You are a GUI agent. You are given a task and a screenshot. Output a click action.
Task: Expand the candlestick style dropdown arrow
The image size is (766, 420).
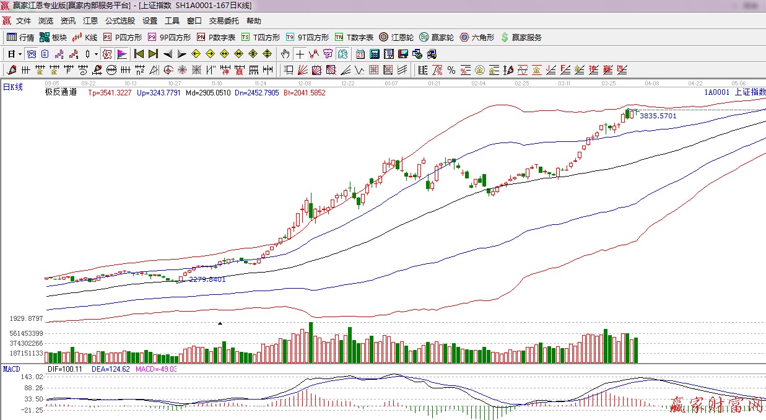[x=96, y=54]
